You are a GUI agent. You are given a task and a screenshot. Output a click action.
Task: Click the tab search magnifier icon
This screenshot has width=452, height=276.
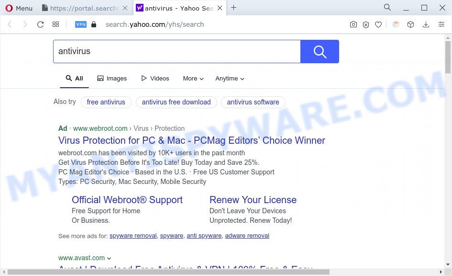point(387,8)
